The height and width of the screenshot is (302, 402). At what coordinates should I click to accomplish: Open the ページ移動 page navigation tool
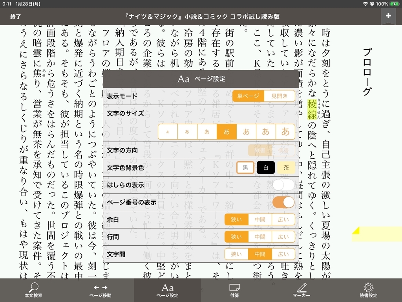pyautogui.click(x=100, y=290)
